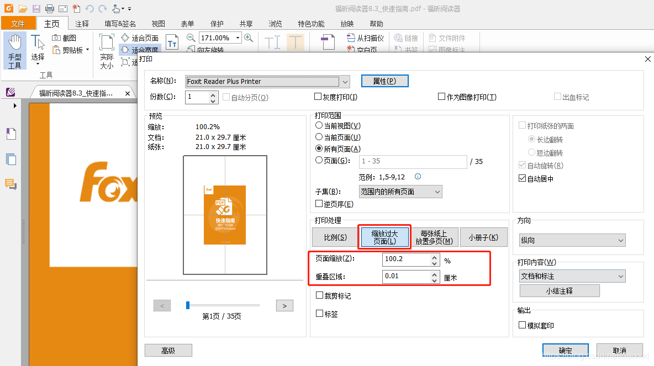
Task: Click the Actual Size (实际大小) icon
Action: 107,43
